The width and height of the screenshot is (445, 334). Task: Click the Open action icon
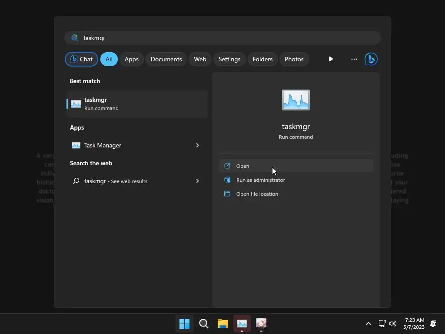[227, 166]
